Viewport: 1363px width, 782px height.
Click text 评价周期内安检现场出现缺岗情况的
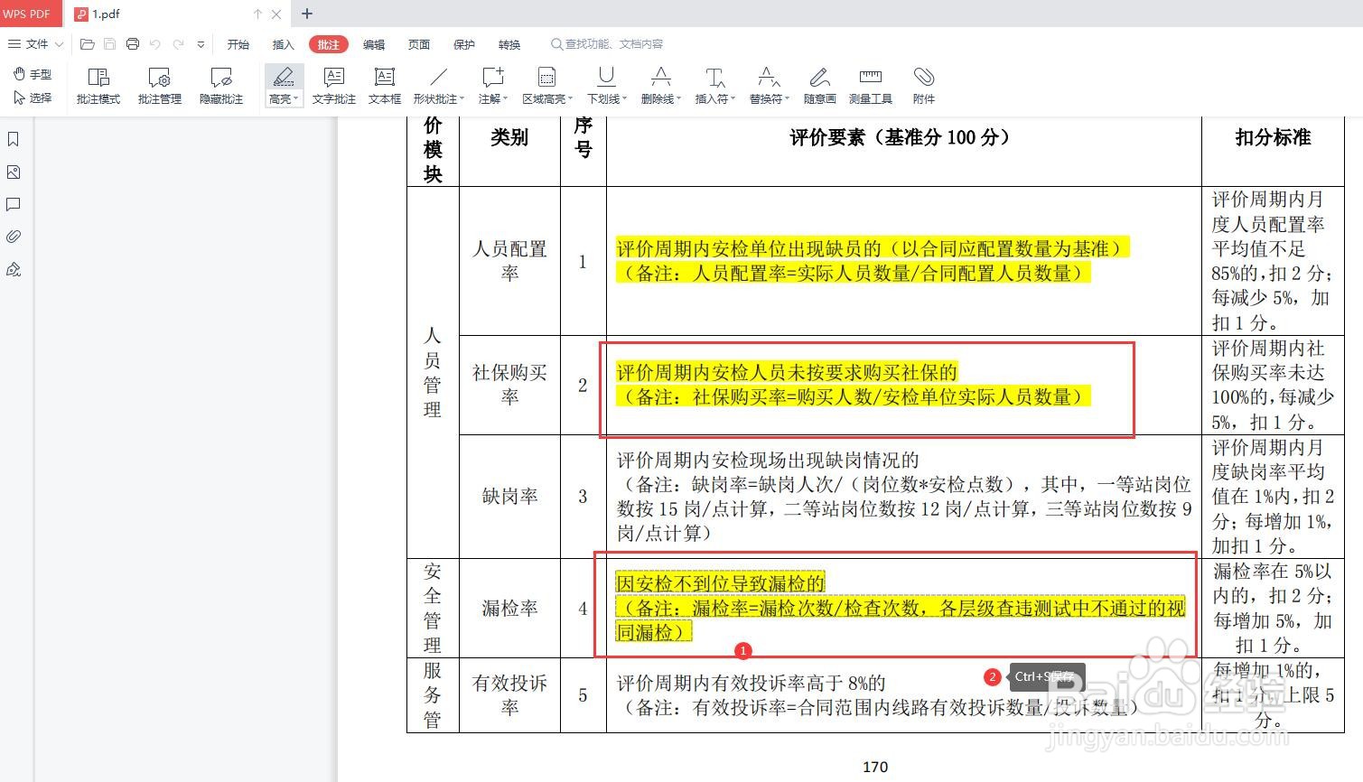coord(768,461)
